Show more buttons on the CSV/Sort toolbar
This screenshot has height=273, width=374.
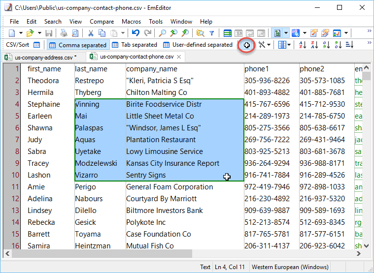[x=370, y=43]
